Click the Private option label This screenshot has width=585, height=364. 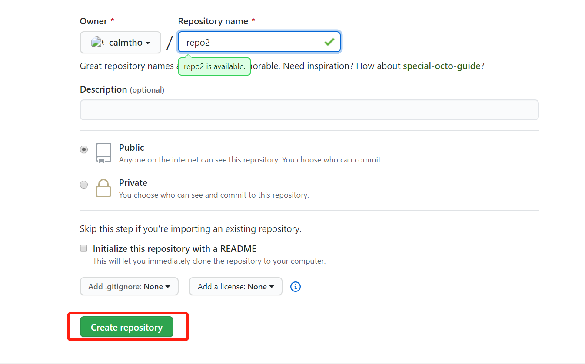pyautogui.click(x=133, y=183)
